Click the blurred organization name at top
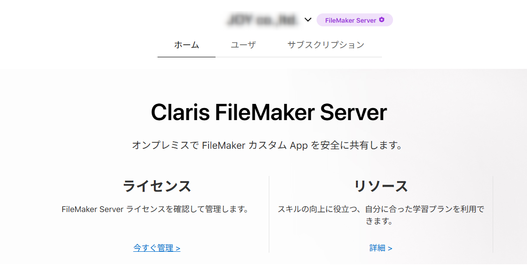527x273 pixels. click(x=262, y=20)
